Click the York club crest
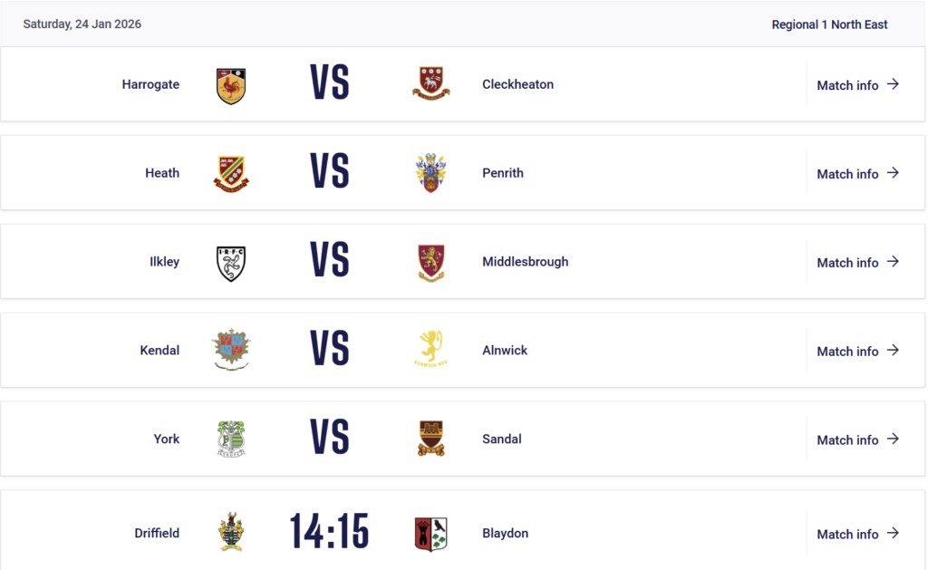The width and height of the screenshot is (928, 570). pos(231,439)
